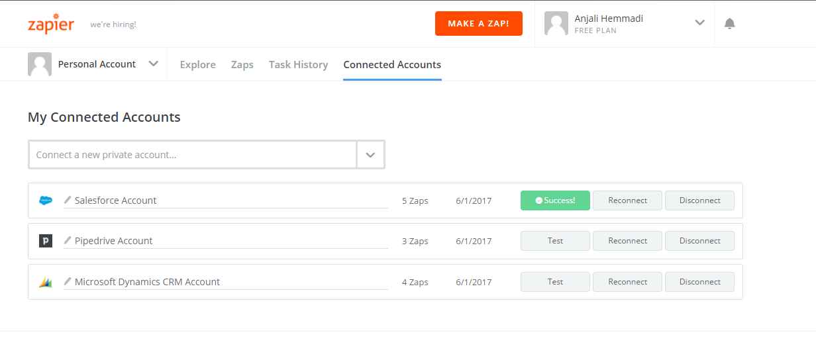Follow the we're hiring! link

[113, 24]
